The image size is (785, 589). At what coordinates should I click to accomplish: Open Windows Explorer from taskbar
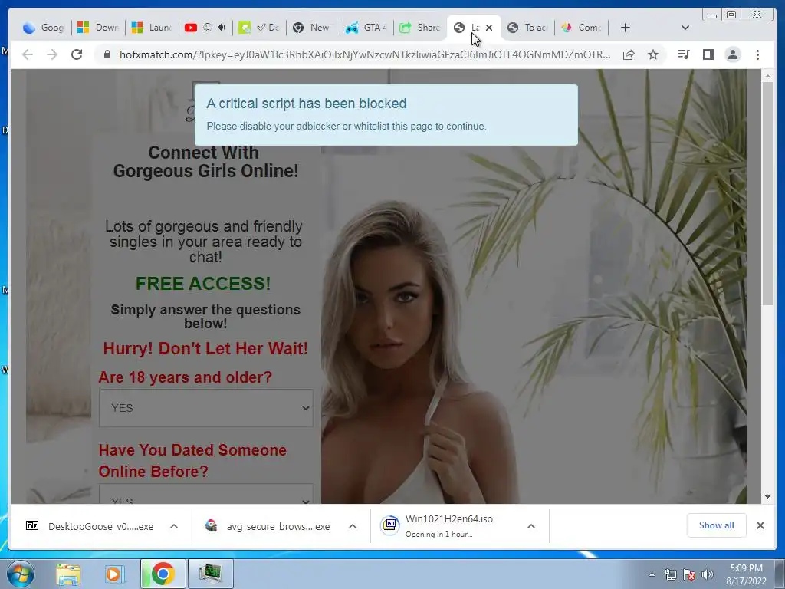click(68, 574)
